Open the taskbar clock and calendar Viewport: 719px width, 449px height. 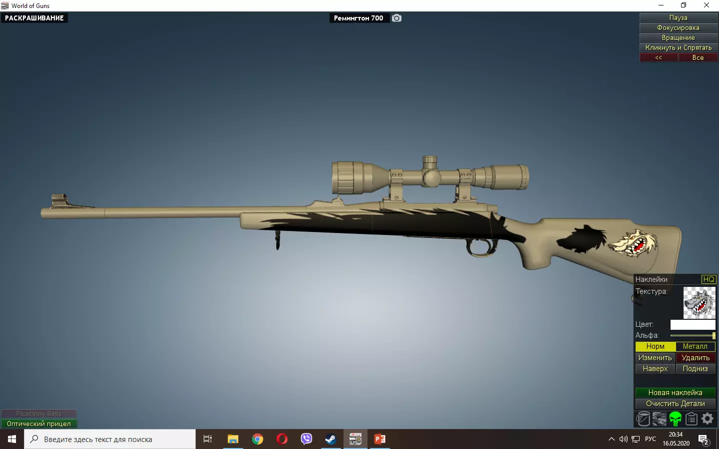(x=676, y=439)
